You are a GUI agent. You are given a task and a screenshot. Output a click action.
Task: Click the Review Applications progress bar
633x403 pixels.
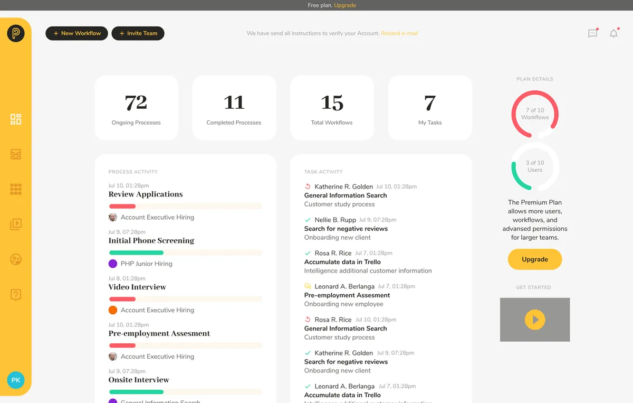(185, 206)
